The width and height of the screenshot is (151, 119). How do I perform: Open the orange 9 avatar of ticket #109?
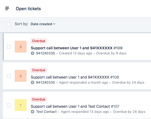pos(21,47)
